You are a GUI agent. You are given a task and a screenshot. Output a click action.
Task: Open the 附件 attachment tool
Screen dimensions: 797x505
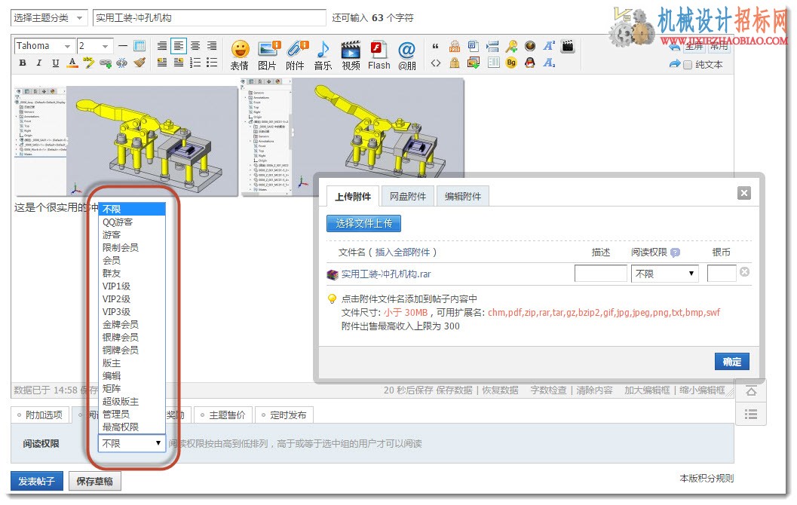pyautogui.click(x=296, y=55)
